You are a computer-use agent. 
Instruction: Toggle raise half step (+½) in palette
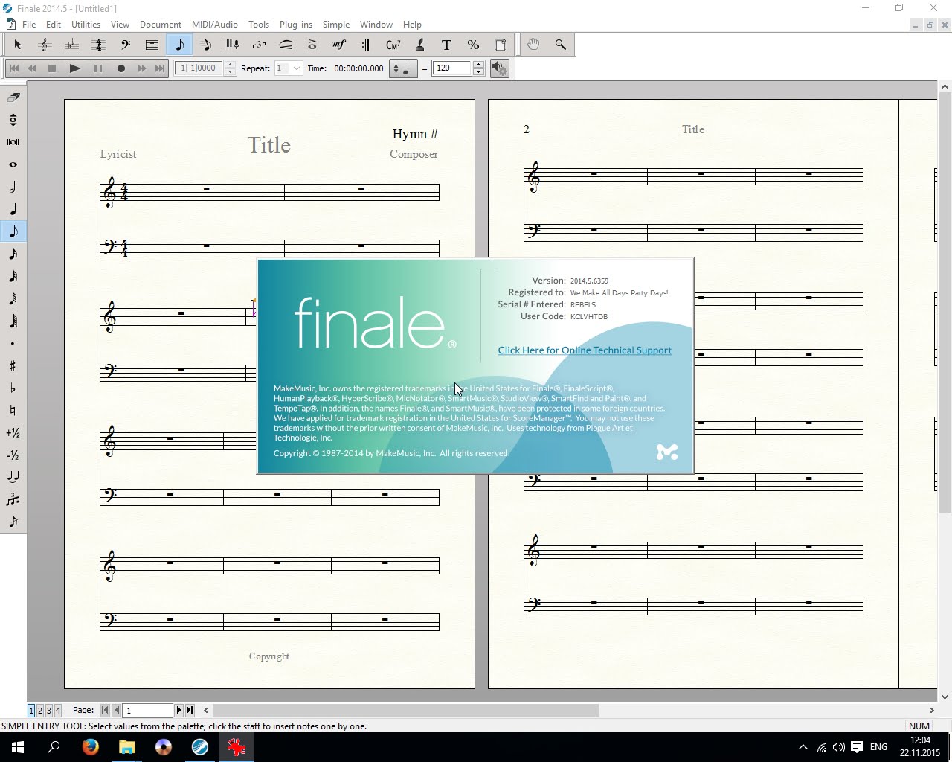click(x=13, y=432)
